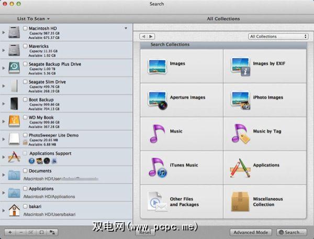Viewport: 314px width, 239px height.
Task: Open the List To Scan dropdown
Action: [33, 19]
